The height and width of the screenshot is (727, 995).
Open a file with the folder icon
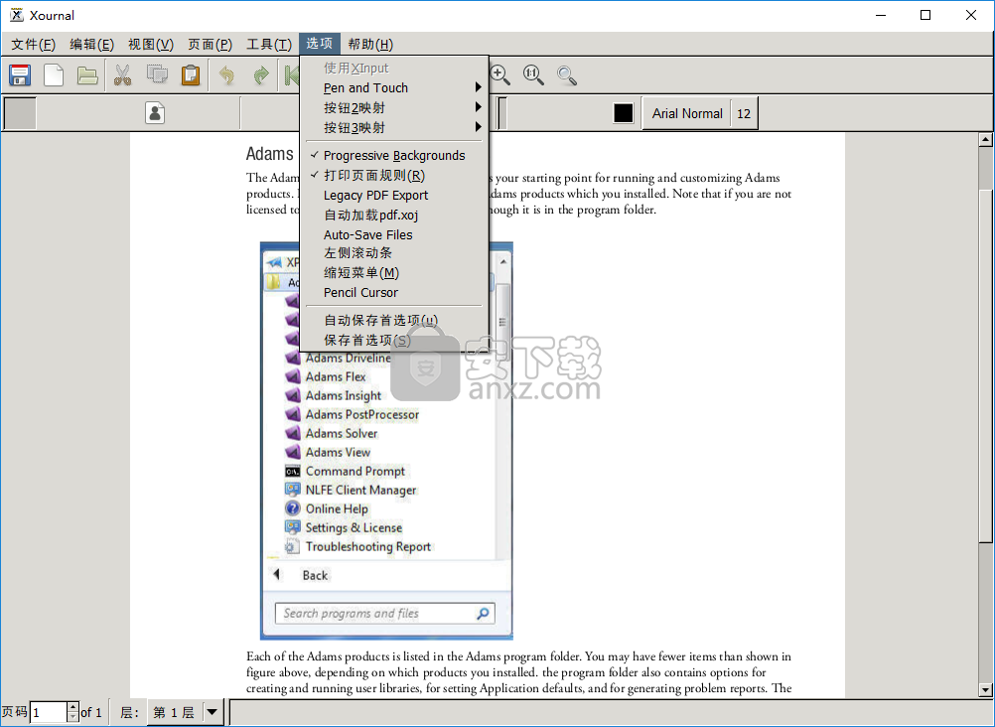point(87,74)
